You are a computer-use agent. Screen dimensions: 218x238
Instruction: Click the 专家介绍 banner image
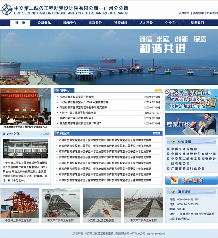[x=191, y=124]
